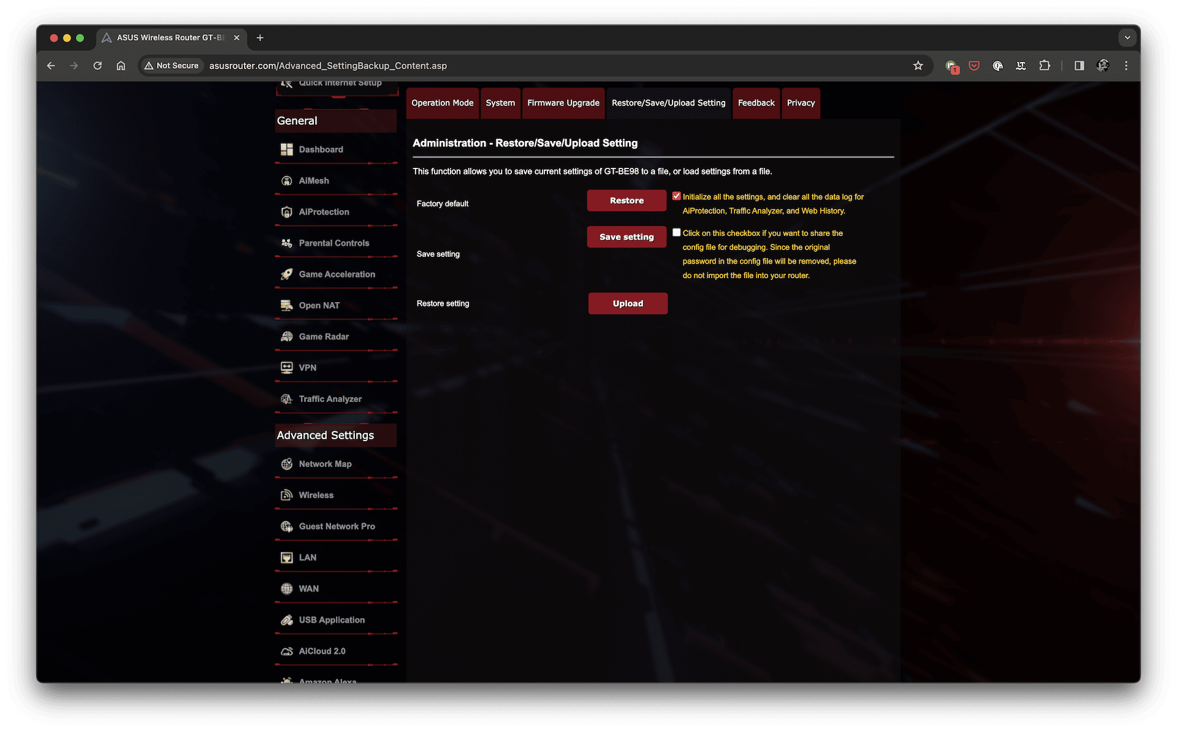
Task: Open the Network Map globe icon
Action: [x=286, y=464]
